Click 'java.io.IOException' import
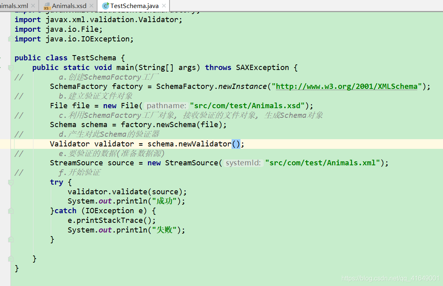The width and height of the screenshot is (443, 286). click(87, 39)
